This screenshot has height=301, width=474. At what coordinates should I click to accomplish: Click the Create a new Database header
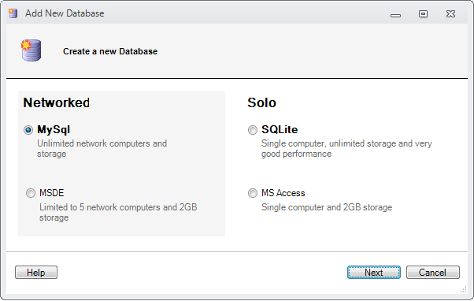click(x=110, y=51)
